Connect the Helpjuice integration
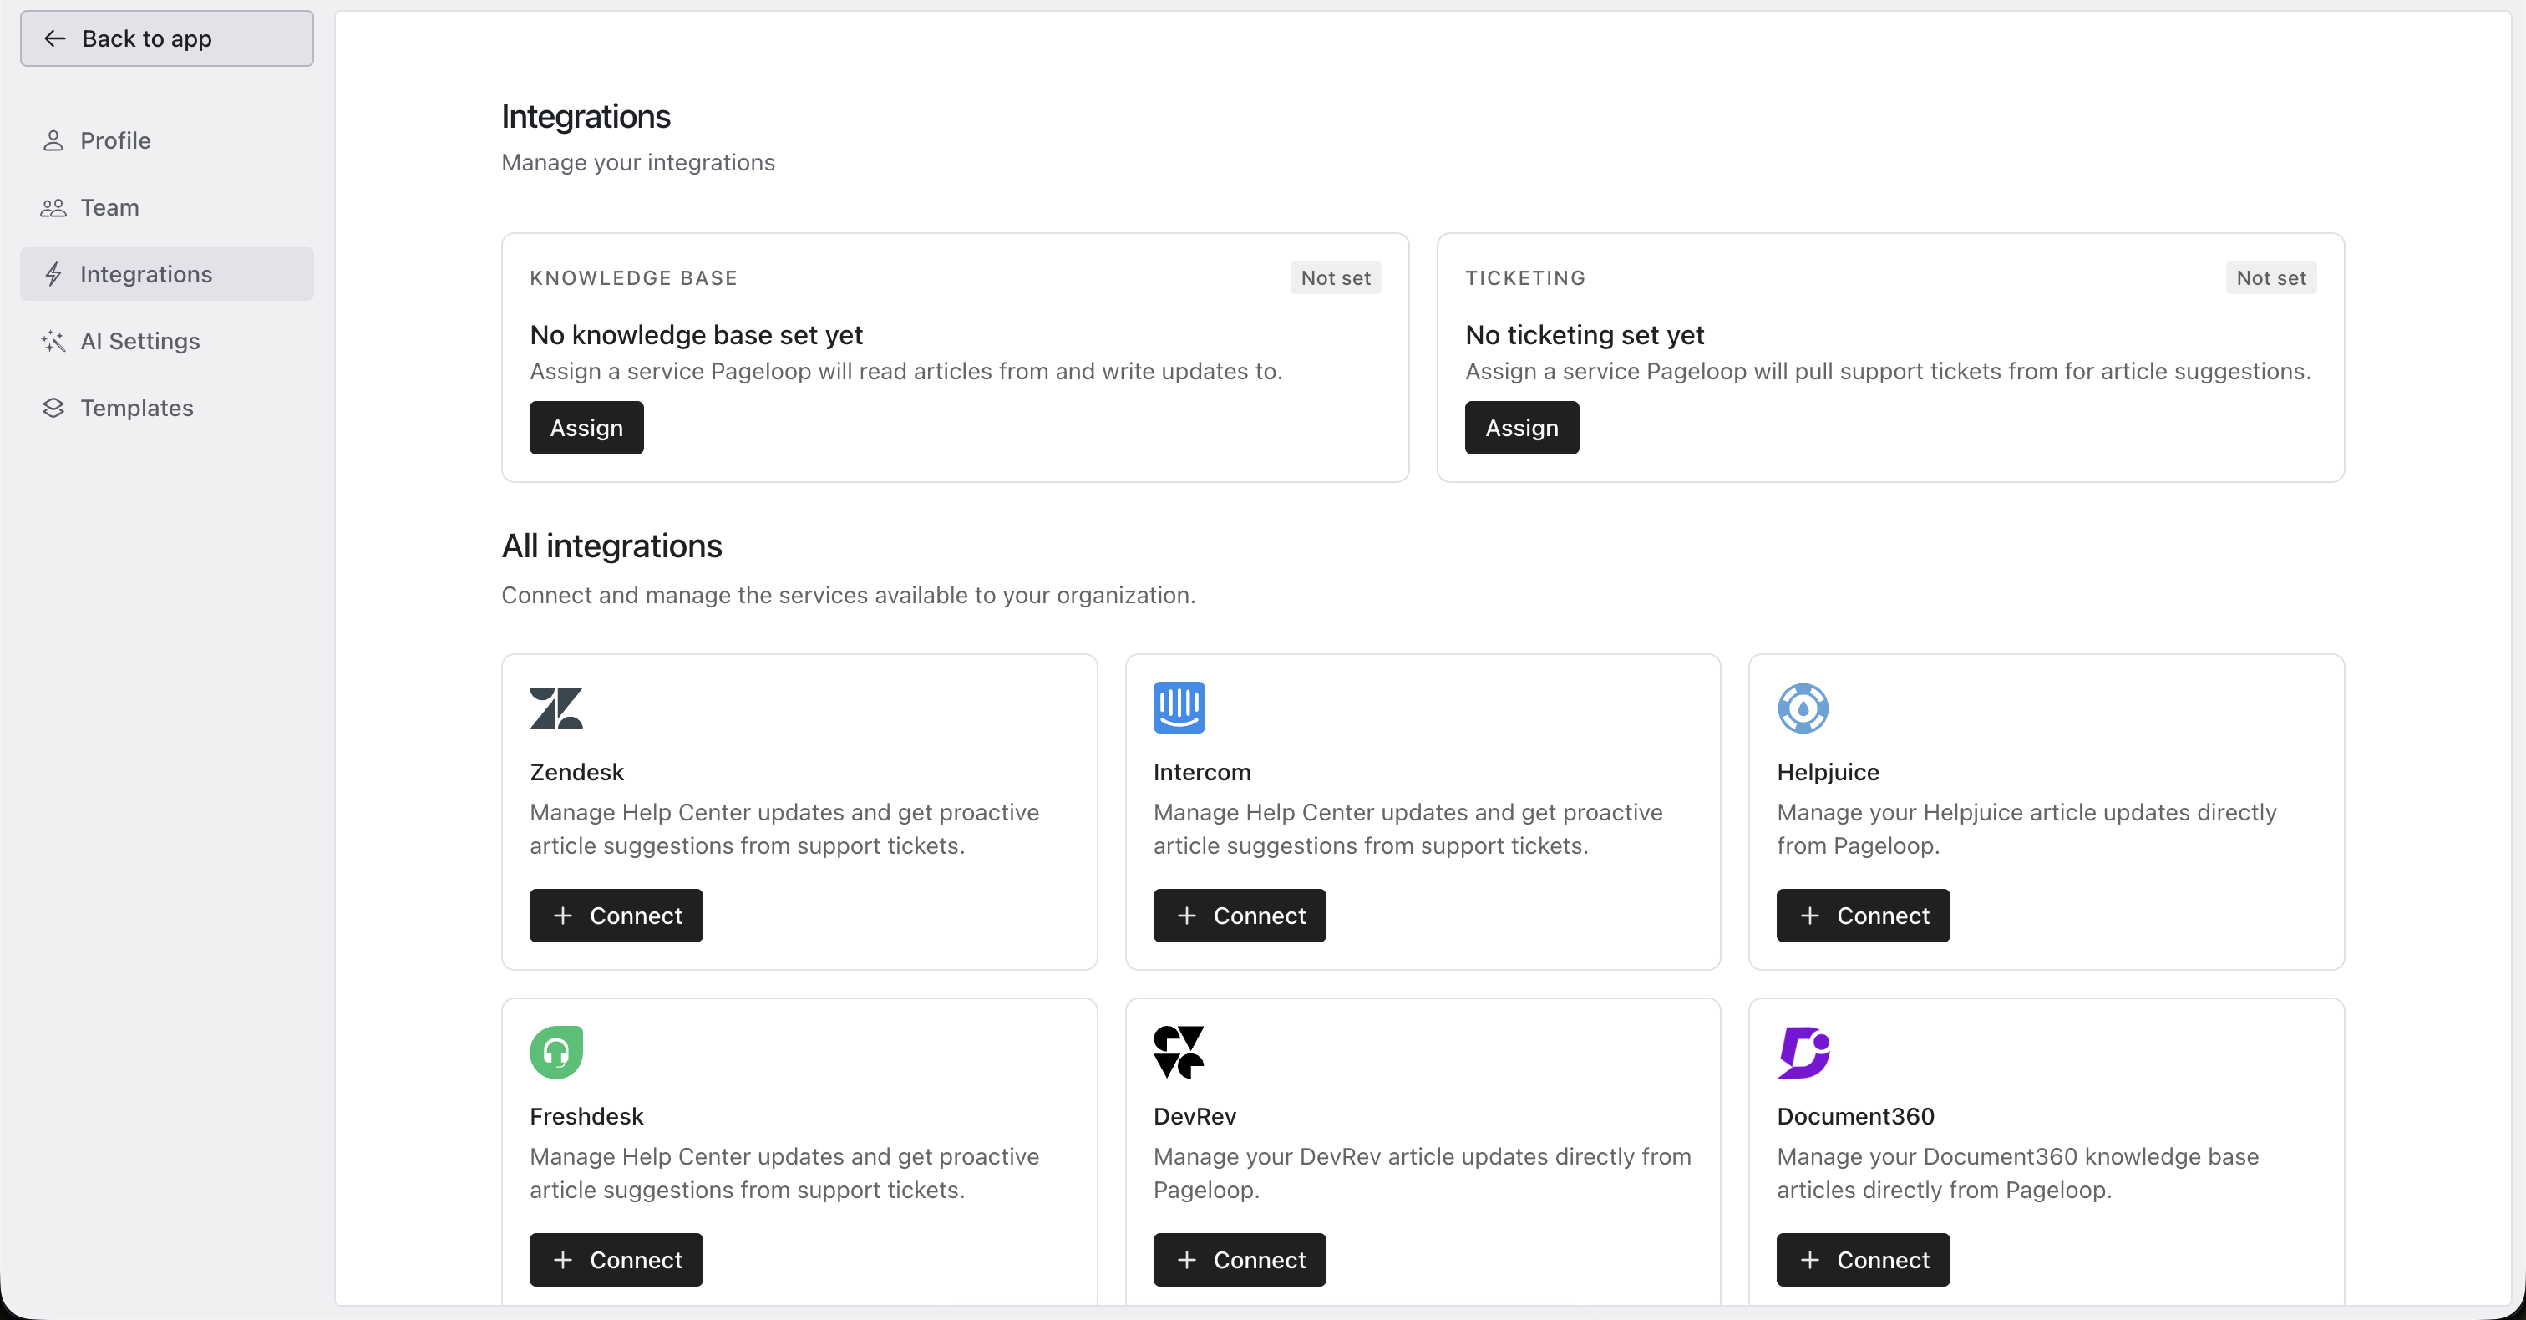 [x=1863, y=915]
